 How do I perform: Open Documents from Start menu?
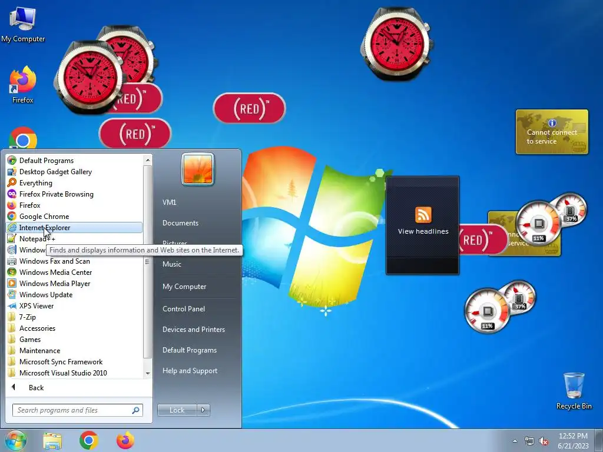click(180, 223)
